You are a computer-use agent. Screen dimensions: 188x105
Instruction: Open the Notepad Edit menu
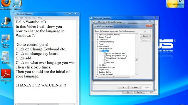click(x=21, y=18)
